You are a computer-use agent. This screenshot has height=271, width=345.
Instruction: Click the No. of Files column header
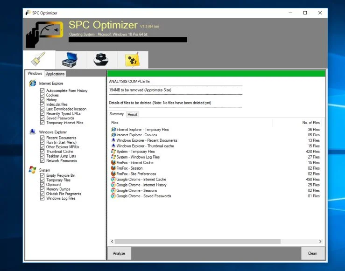[x=297, y=123]
